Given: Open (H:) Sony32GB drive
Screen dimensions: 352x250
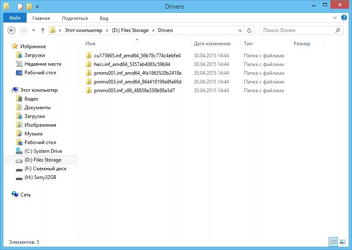Looking at the screenshot, I should 40,177.
